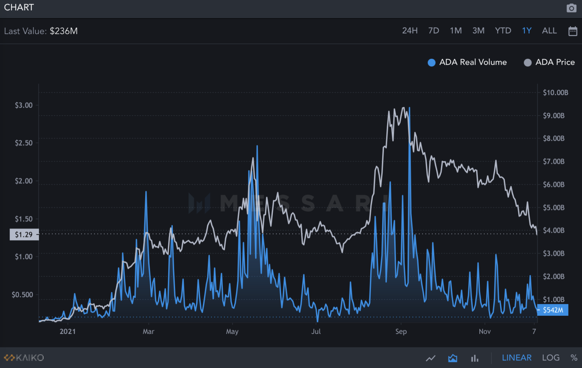Switch to area chart view icon
582x368 pixels.
[x=452, y=358]
